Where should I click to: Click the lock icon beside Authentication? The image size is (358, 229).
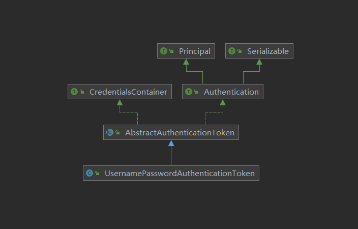click(196, 93)
